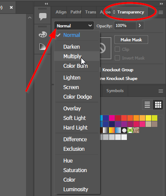The image size is (166, 196).
Task: Expand the Opacity slider arrow
Action: click(x=140, y=26)
